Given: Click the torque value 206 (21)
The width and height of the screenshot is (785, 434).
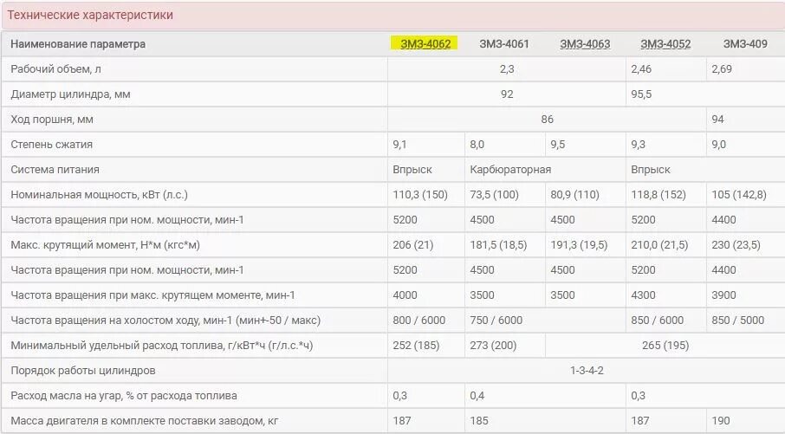Looking at the screenshot, I should pyautogui.click(x=413, y=245).
